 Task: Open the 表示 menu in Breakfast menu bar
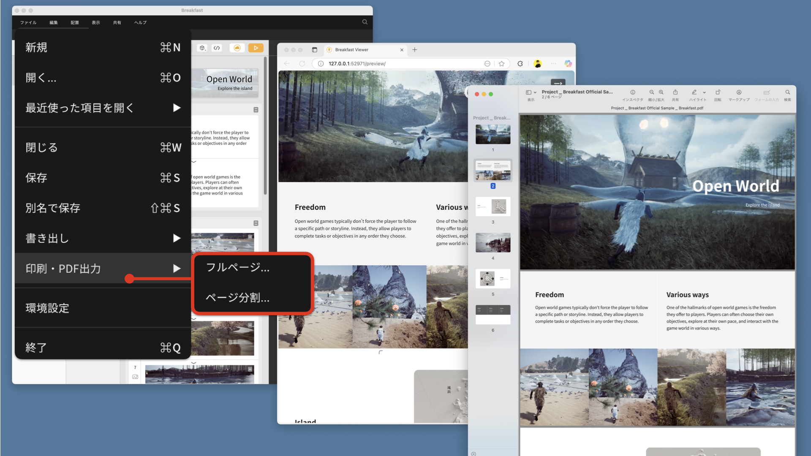(96, 22)
